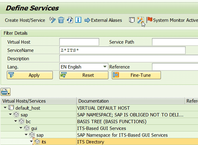Image resolution: width=198 pixels, height=145 pixels.
Task: Click the print icon above the tree
Action: pyautogui.click(x=6, y=92)
